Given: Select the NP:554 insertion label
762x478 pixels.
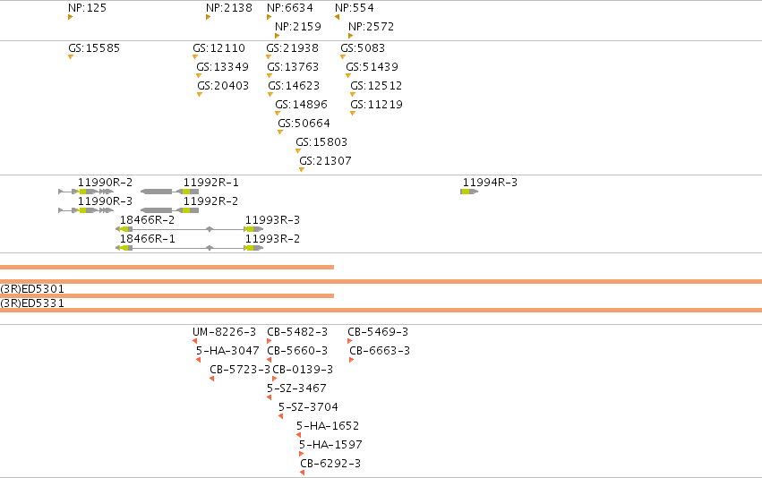Looking at the screenshot, I should pyautogui.click(x=355, y=8).
